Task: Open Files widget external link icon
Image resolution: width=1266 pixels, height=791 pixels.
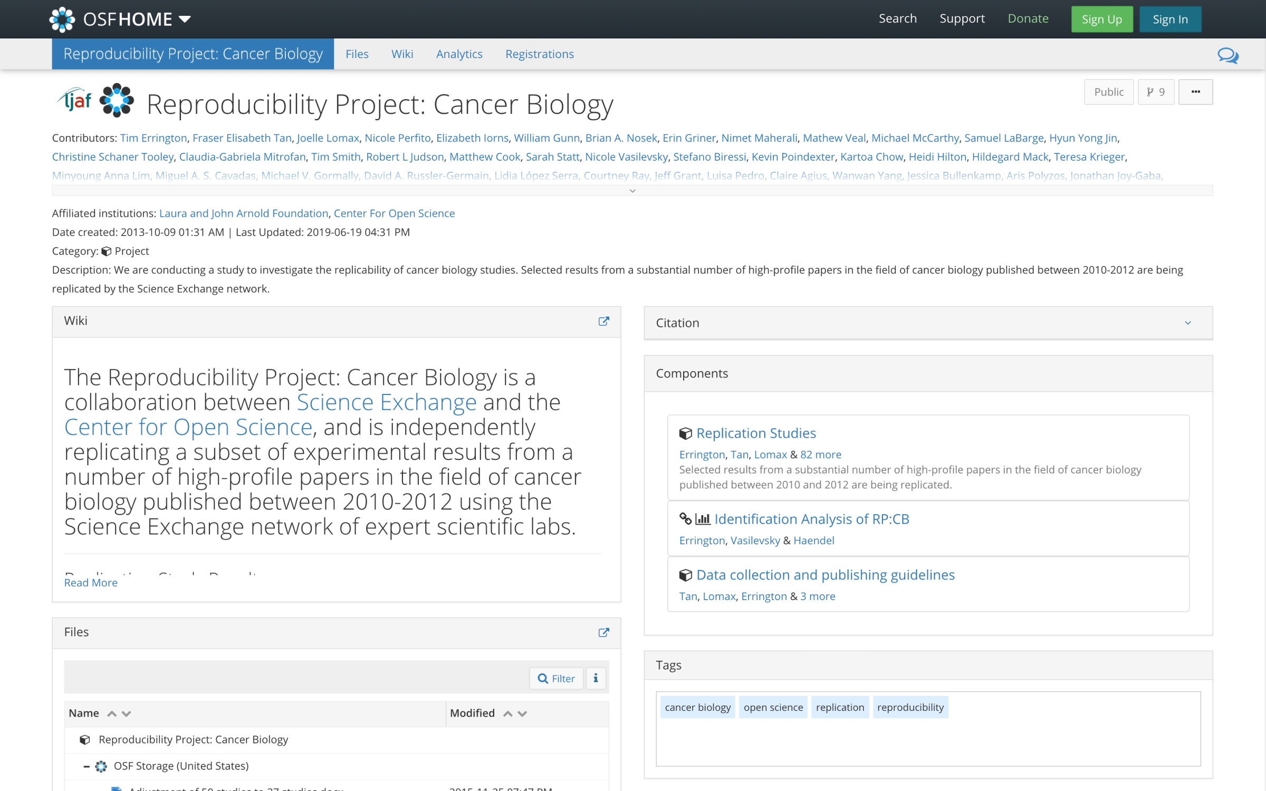Action: click(603, 632)
